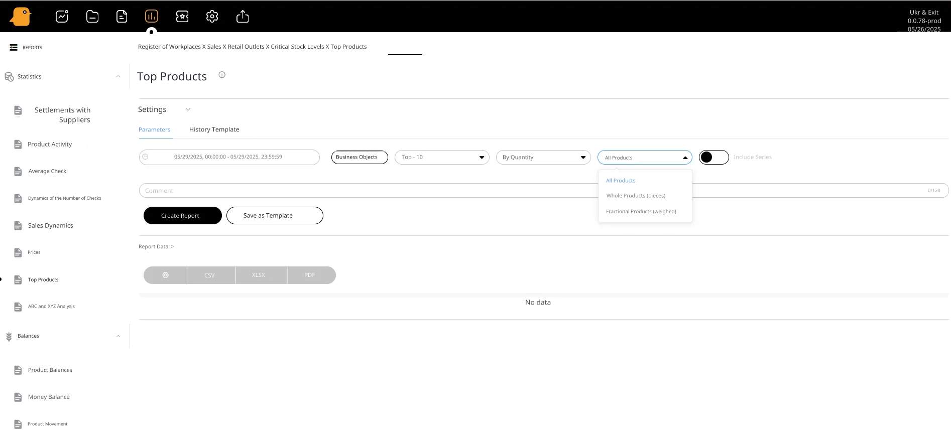Open ABC and XYZ Analysis report
Viewport: 951px width, 432px height.
click(51, 306)
